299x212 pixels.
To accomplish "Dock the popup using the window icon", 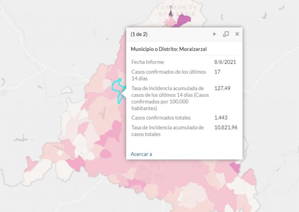I will point(226,34).
